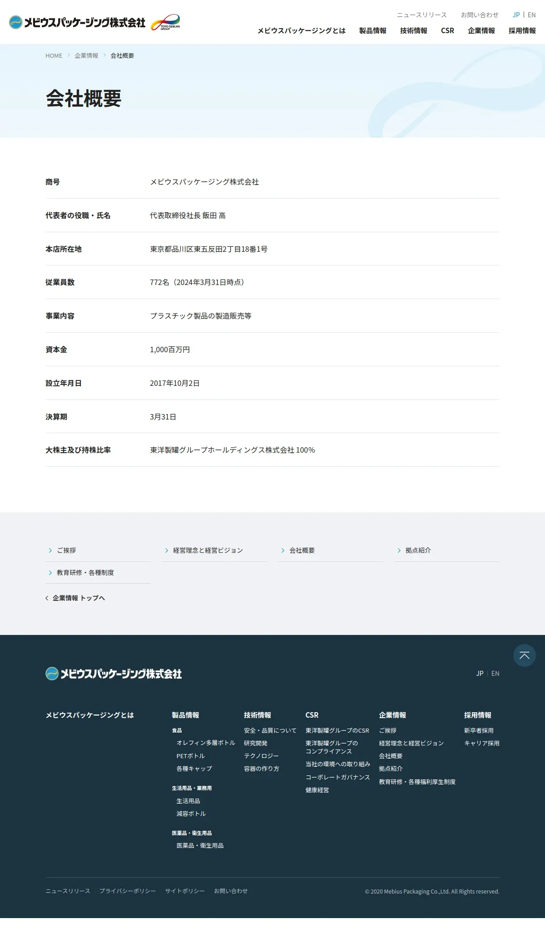The image size is (545, 929).
Task: Click the Mebius Packaging header logo
Action: click(x=77, y=22)
